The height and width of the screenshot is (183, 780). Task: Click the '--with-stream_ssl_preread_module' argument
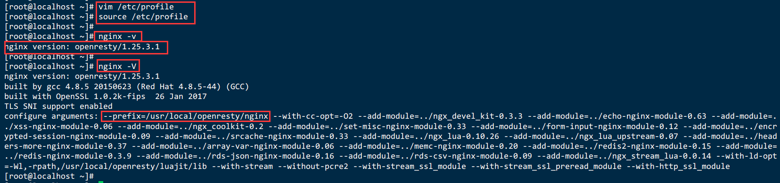(546, 167)
